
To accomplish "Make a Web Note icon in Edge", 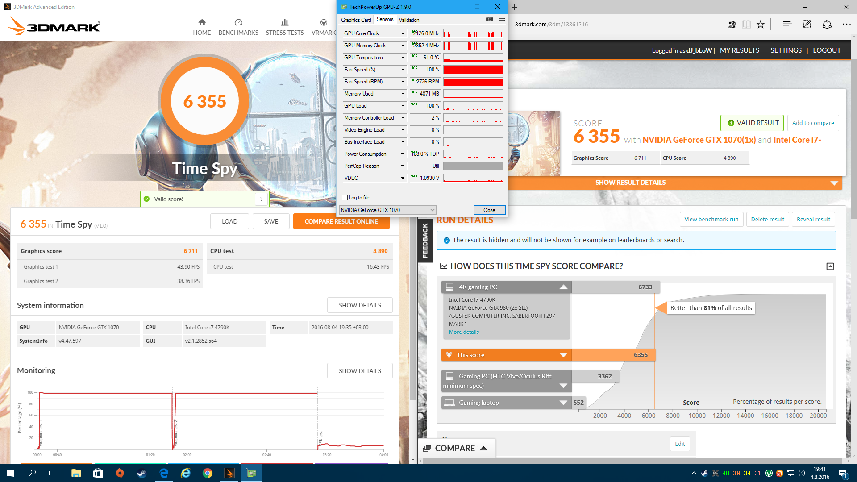I will pyautogui.click(x=807, y=24).
